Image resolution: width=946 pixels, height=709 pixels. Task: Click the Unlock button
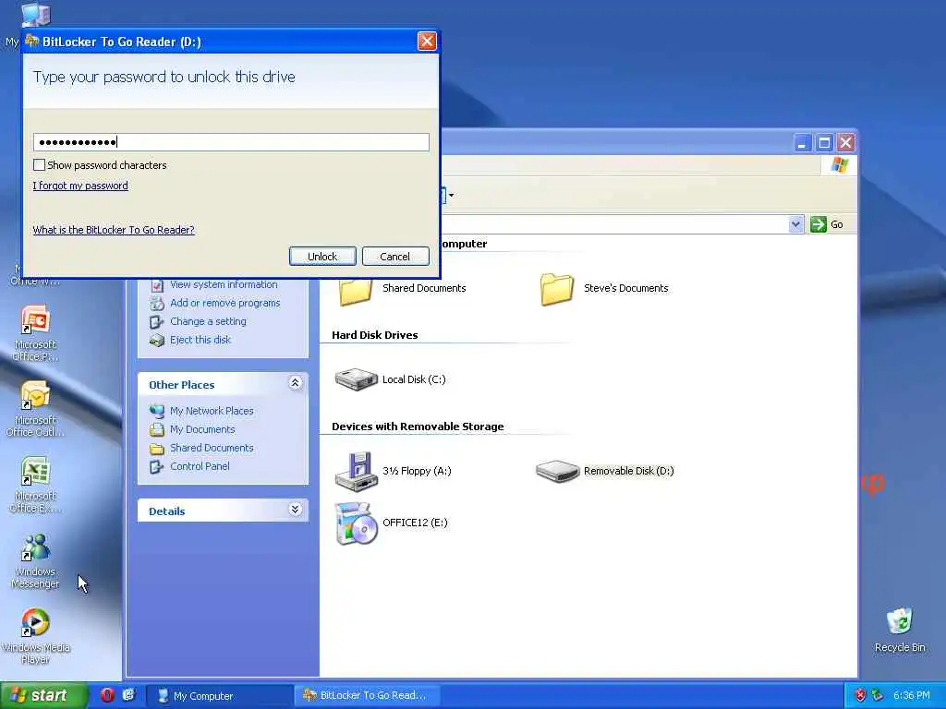click(322, 257)
